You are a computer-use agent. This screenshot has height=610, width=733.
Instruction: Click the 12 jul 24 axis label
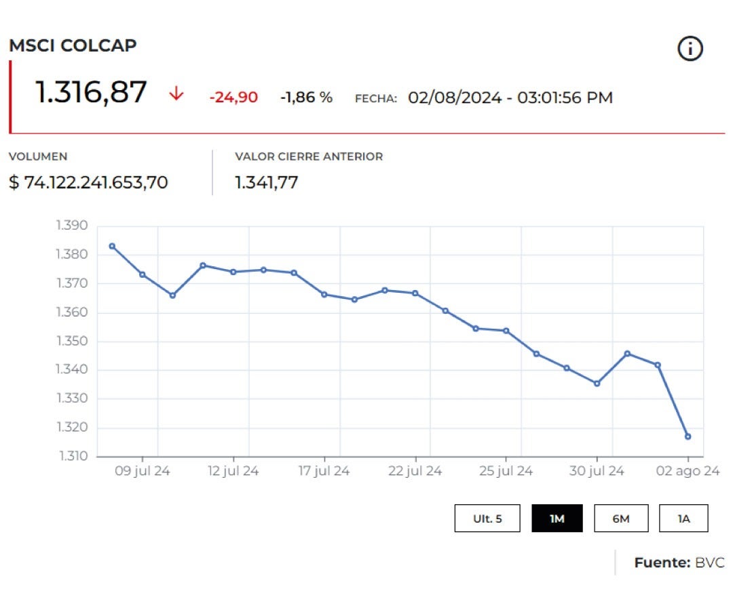click(x=234, y=470)
